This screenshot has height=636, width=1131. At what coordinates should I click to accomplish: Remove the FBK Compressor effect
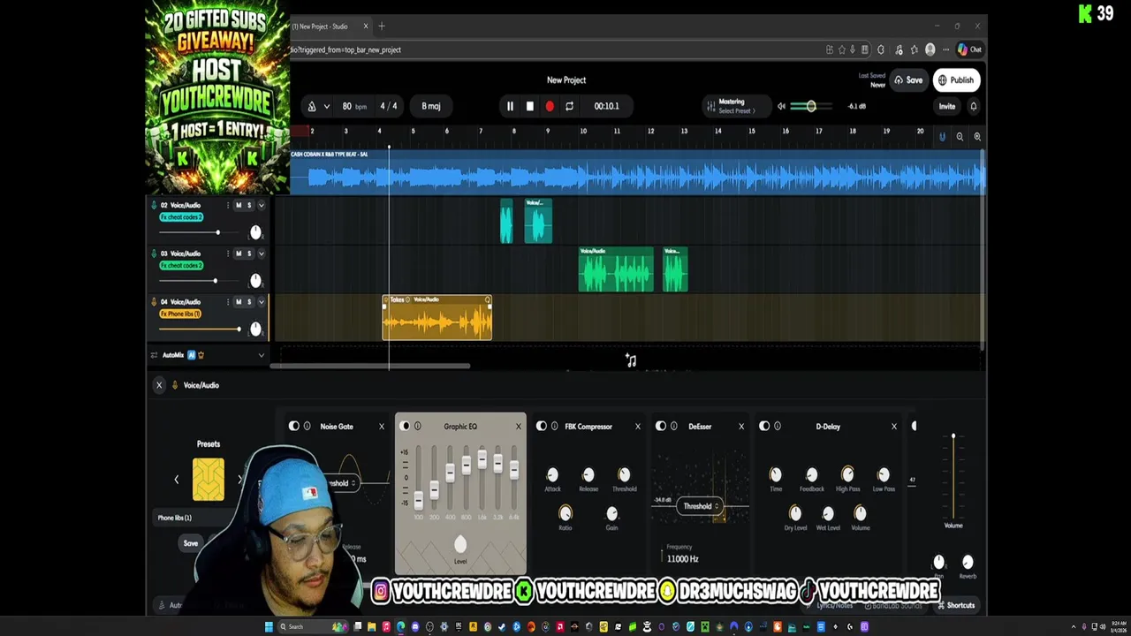point(638,427)
